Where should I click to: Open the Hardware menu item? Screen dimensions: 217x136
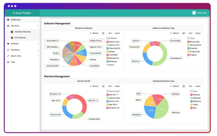pos(15,50)
